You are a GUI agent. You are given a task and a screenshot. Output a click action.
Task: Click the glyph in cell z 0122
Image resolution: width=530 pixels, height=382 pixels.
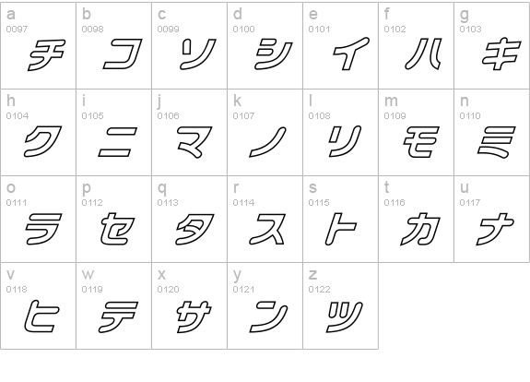click(345, 316)
